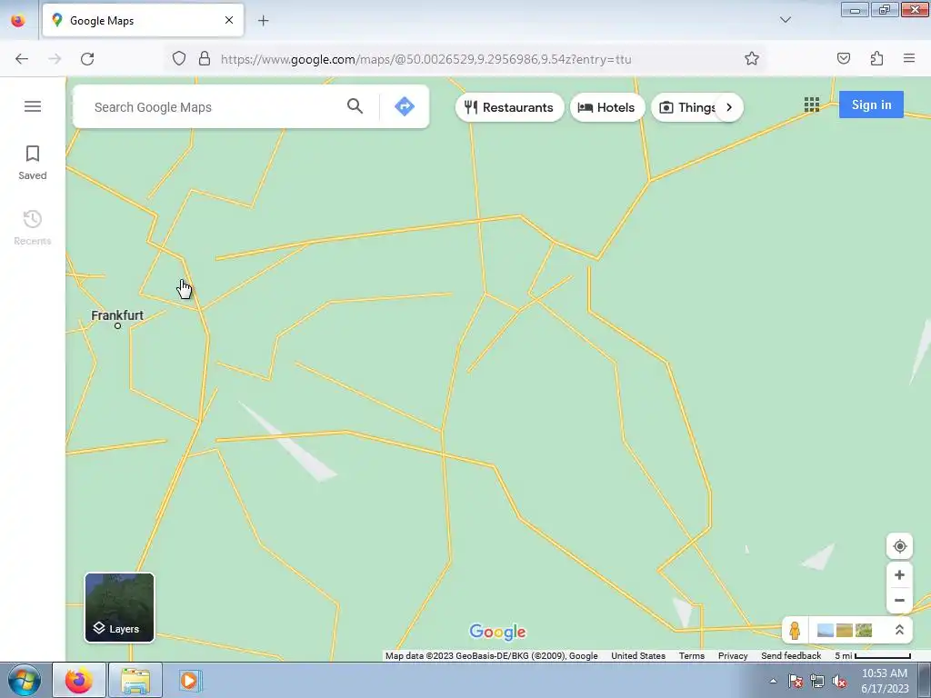The width and height of the screenshot is (931, 698).
Task: Open the Saved places panel
Action: coord(33,163)
